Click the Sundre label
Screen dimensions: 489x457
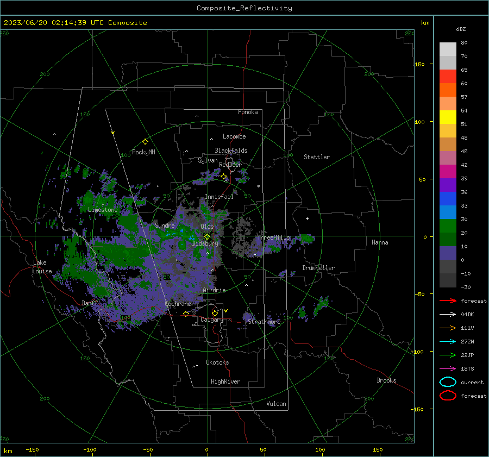tap(165, 225)
